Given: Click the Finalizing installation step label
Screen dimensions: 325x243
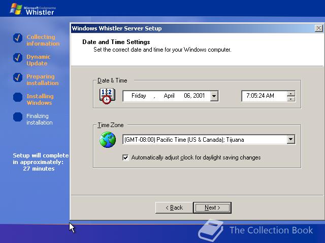Looking at the screenshot, I should (40, 119).
